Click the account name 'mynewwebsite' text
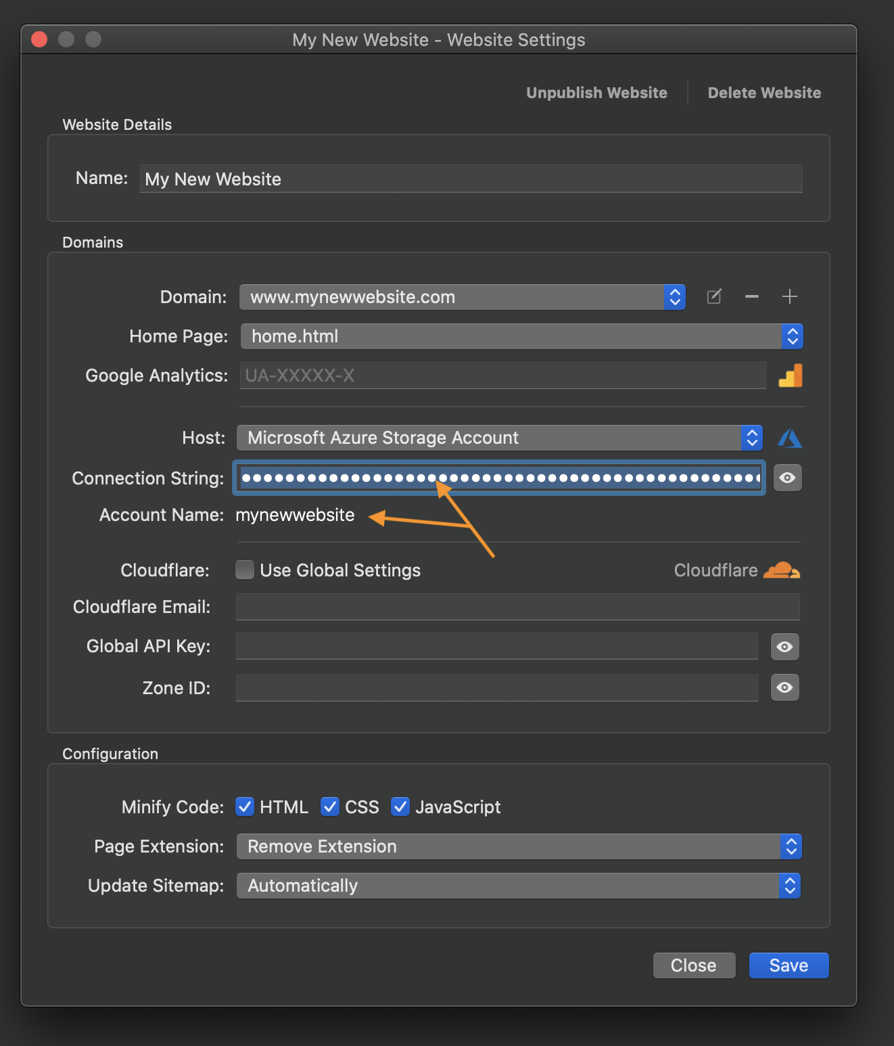894x1046 pixels. [x=295, y=515]
